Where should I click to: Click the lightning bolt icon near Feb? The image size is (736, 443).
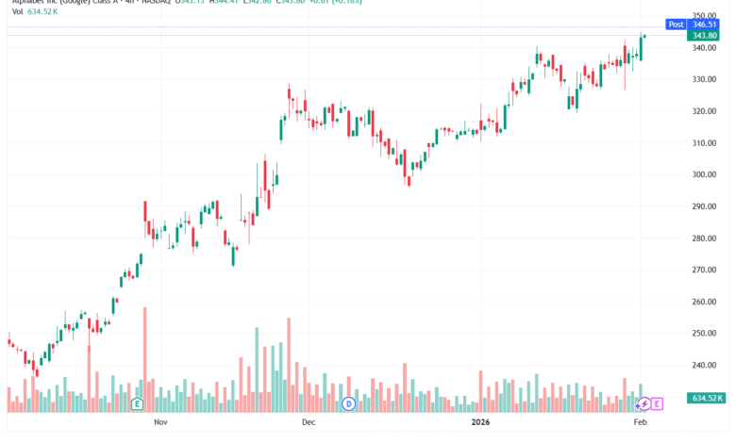pyautogui.click(x=644, y=403)
